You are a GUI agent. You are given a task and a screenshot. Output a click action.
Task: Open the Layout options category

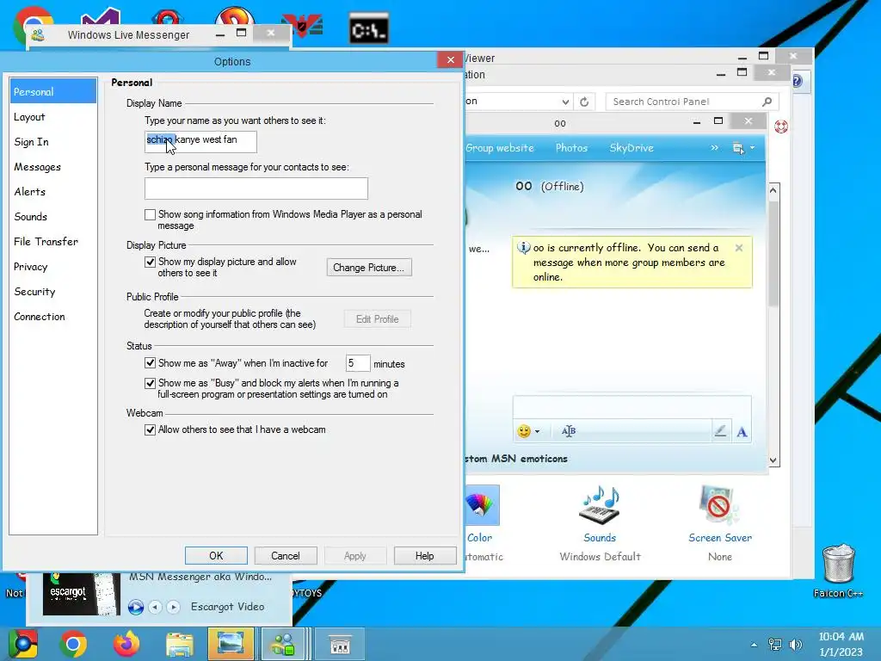[29, 117]
